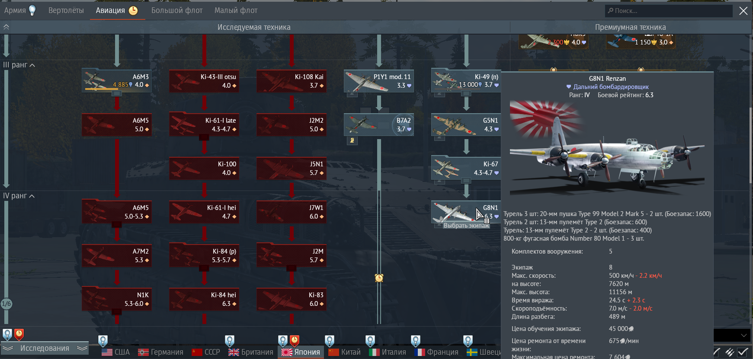Click the light bulb above Исследования panel

[x=7, y=334]
